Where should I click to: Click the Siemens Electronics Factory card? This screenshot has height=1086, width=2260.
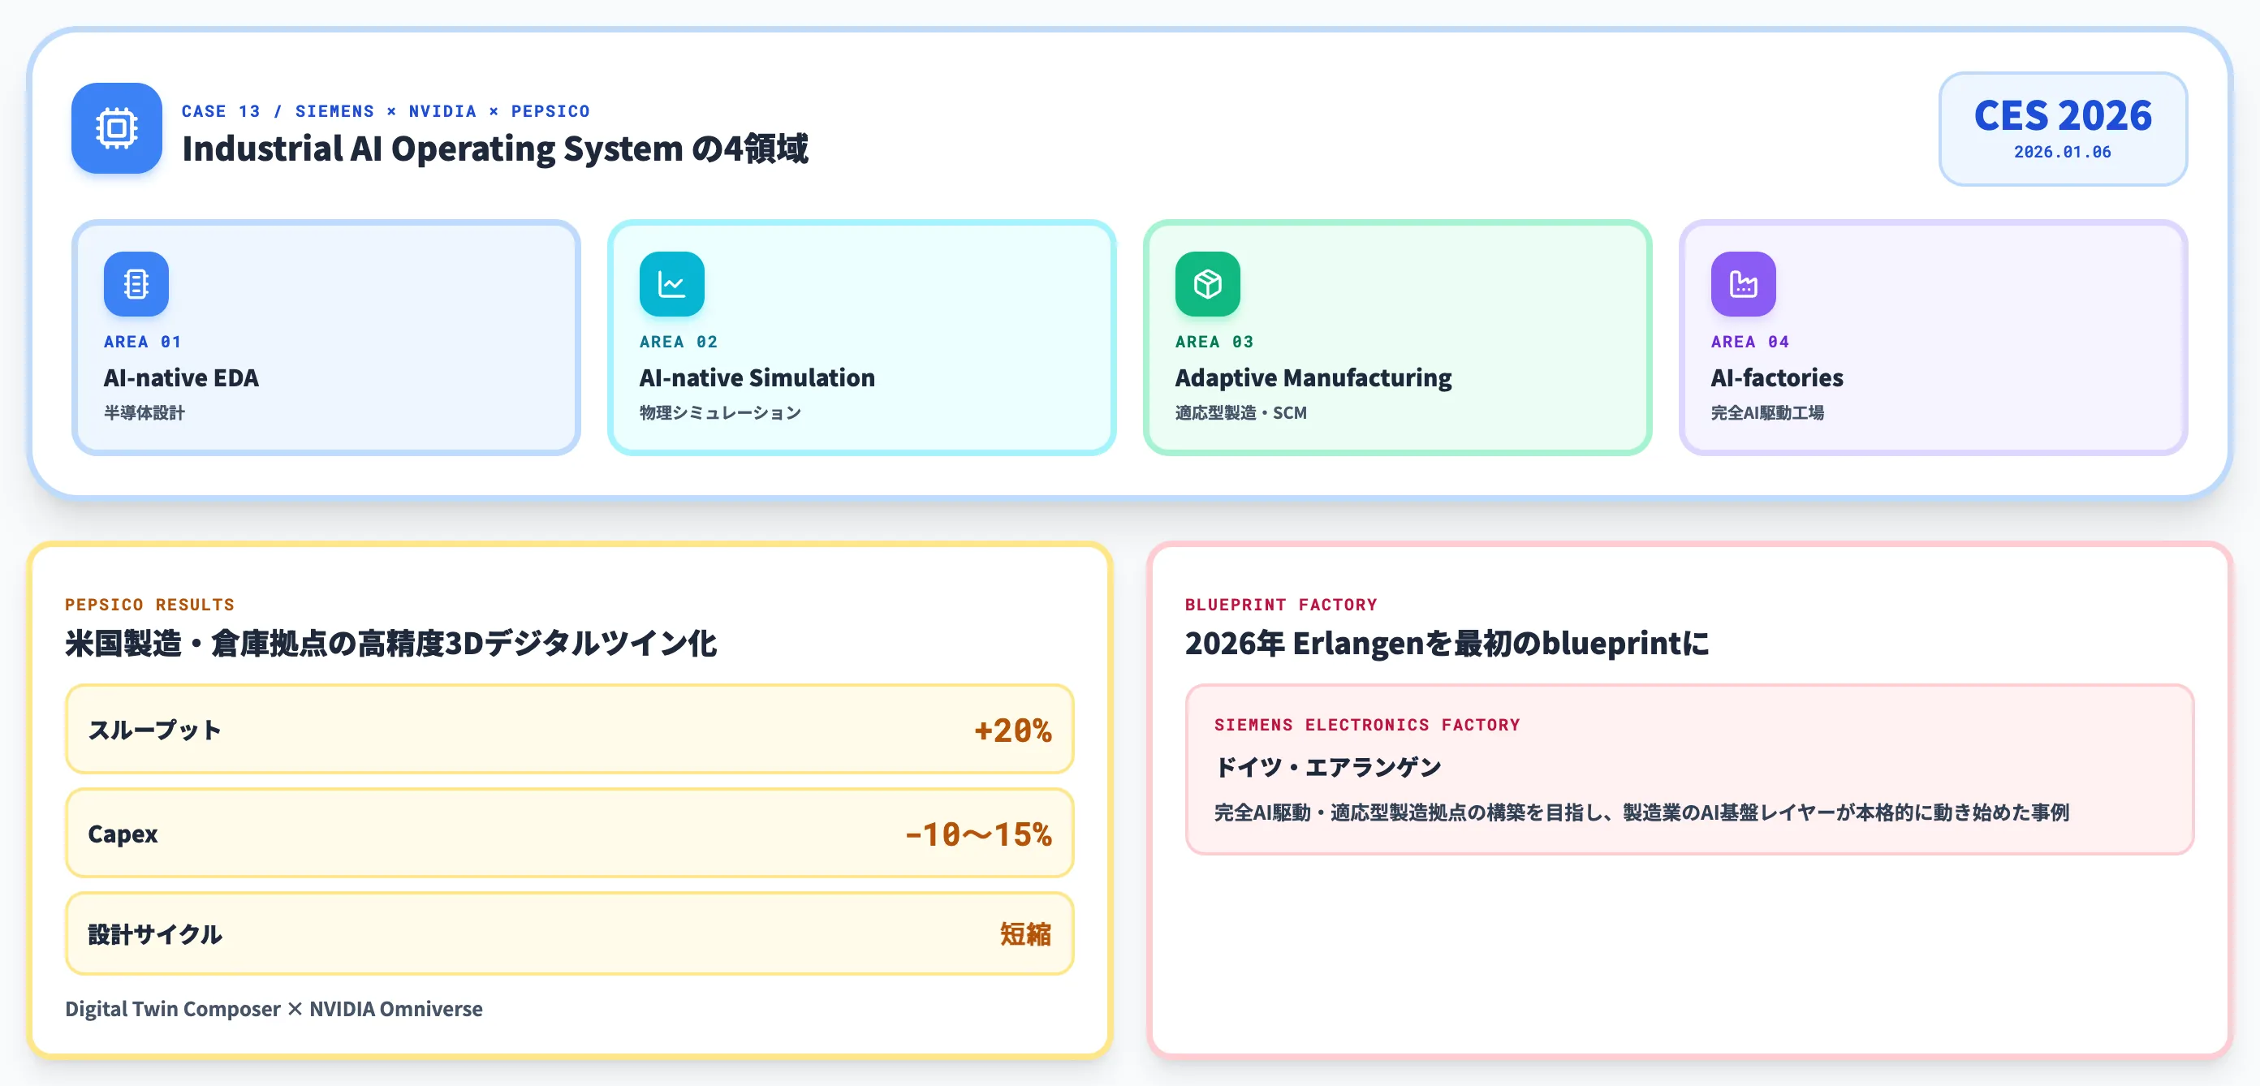1689,769
